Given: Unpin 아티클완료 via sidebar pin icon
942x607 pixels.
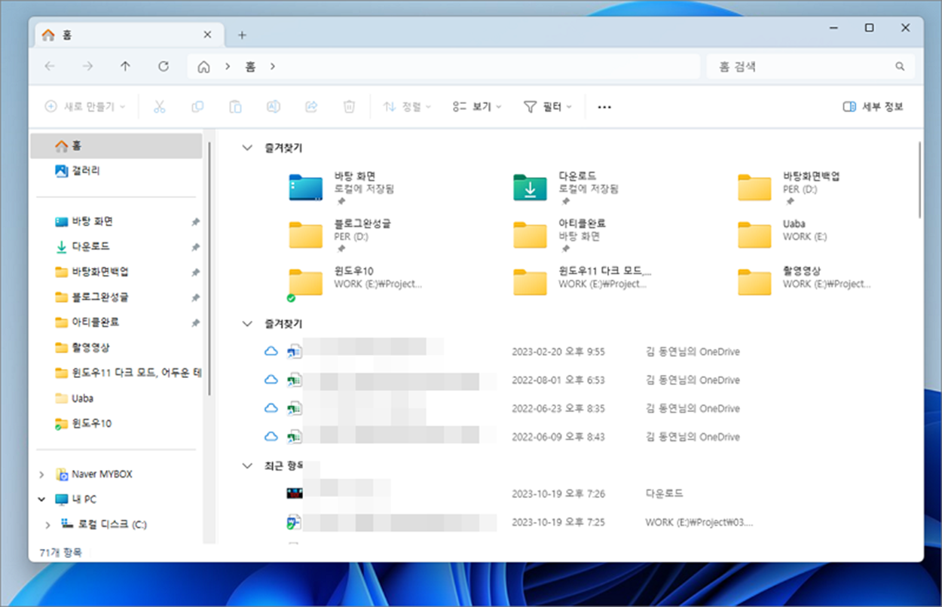Looking at the screenshot, I should [195, 322].
